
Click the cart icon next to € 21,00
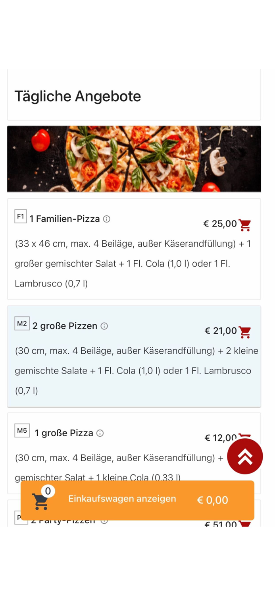tap(245, 331)
